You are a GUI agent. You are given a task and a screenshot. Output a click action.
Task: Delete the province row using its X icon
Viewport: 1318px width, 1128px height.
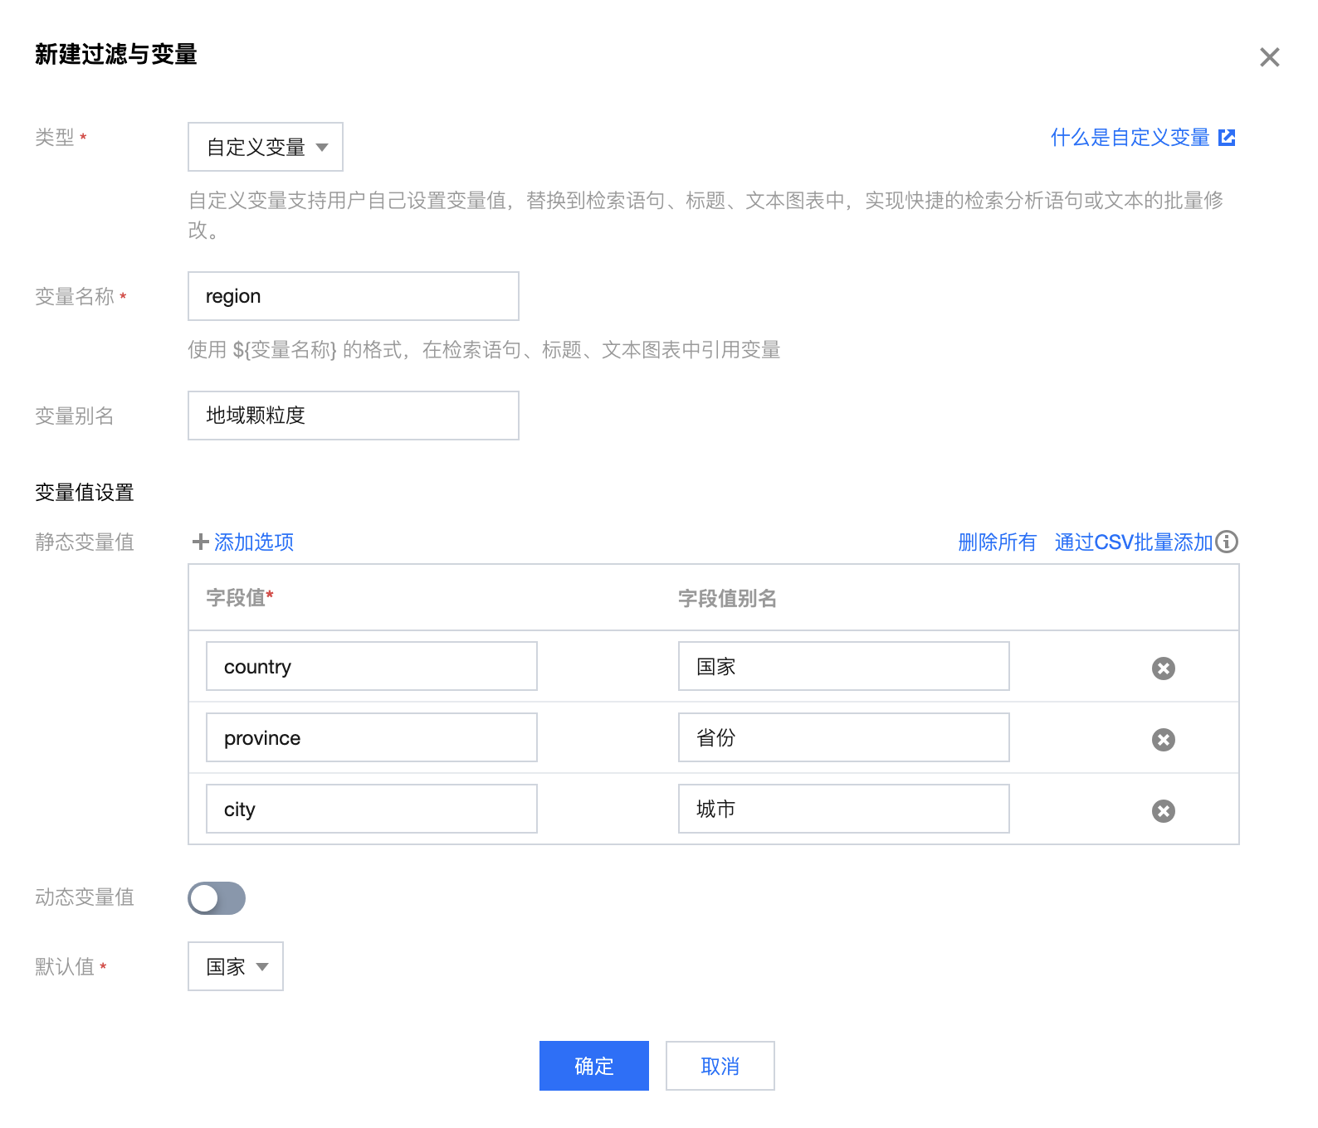click(1163, 740)
